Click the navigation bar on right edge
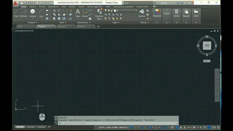The image size is (233, 131). point(217,85)
